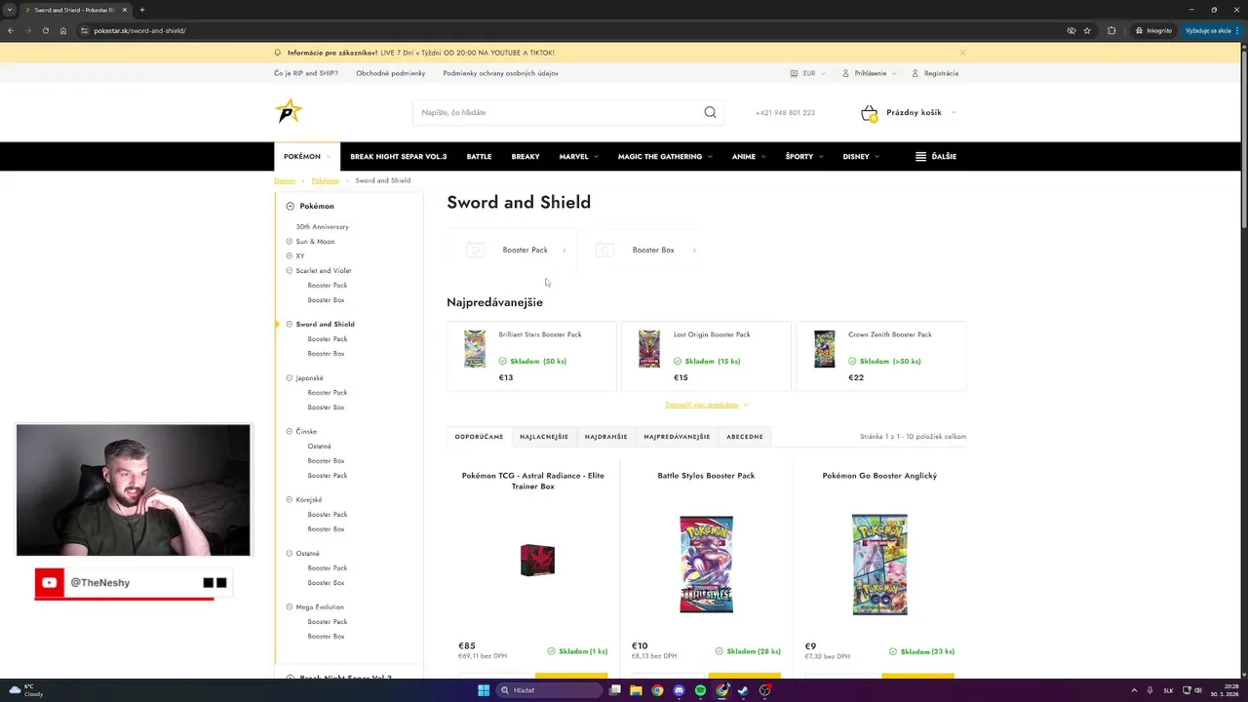1248x702 pixels.
Task: Open Brilliant Stars Booster Pack bestseller
Action: (x=531, y=356)
